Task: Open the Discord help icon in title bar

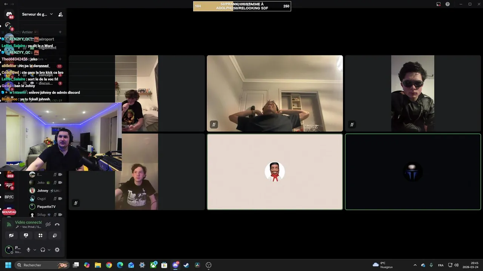Action: point(448,4)
